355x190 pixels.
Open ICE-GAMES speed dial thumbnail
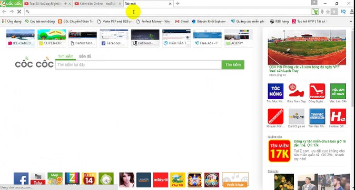coord(21,38)
